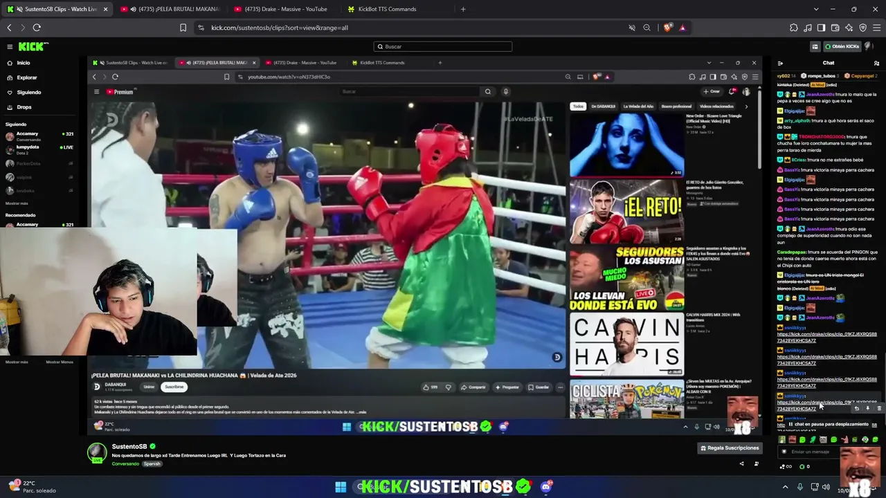Open the weather widget showing 22°C
Screen dimensions: 886x498
(32, 487)
